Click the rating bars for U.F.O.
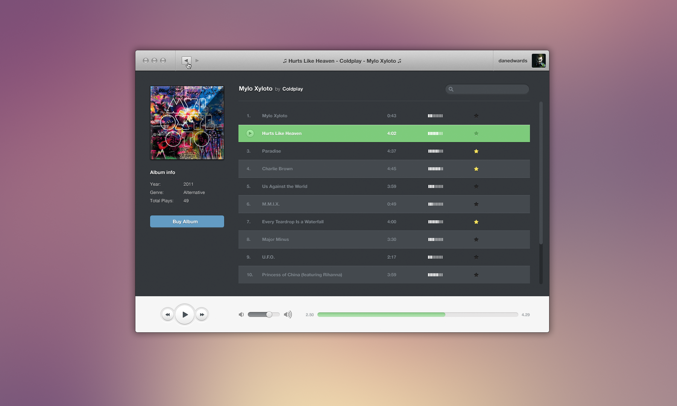This screenshot has width=677, height=406. pyautogui.click(x=435, y=257)
